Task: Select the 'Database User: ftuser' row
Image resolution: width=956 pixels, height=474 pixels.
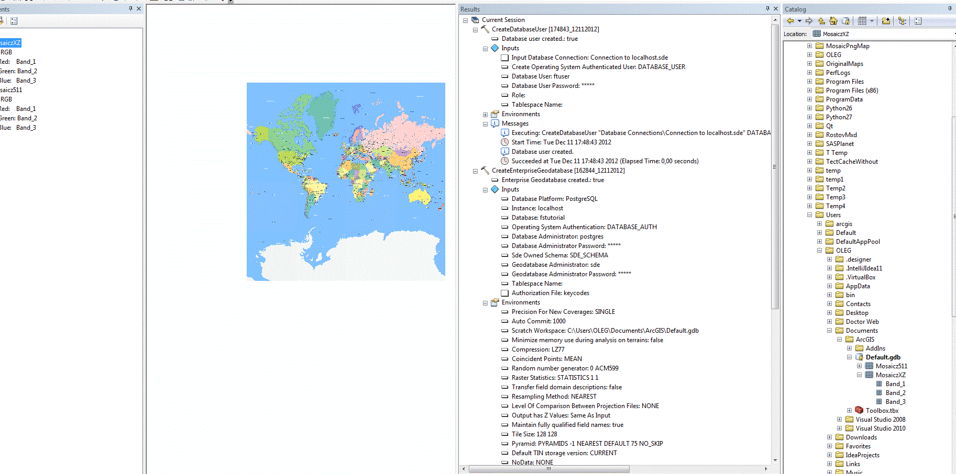Action: tap(541, 76)
